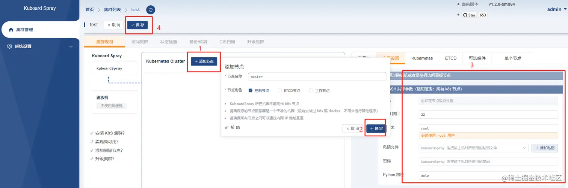Click the 653 star count badge
The height and width of the screenshot is (188, 568).
[483, 15]
